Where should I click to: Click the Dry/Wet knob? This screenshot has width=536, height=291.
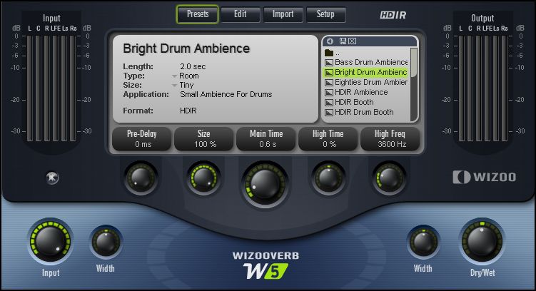482,242
